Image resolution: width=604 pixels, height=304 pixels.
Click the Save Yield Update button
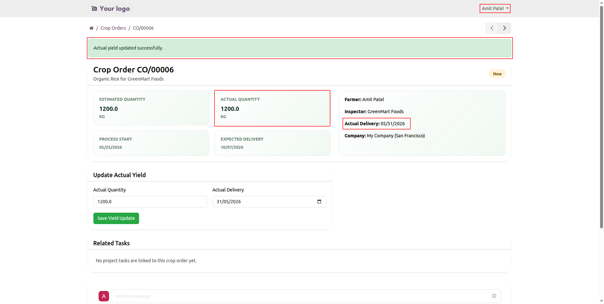(116, 218)
